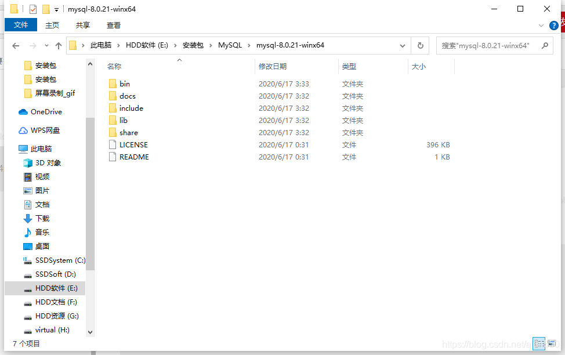Select 屏幕录制_gif folder in sidebar
This screenshot has width=565, height=355.
point(50,93)
